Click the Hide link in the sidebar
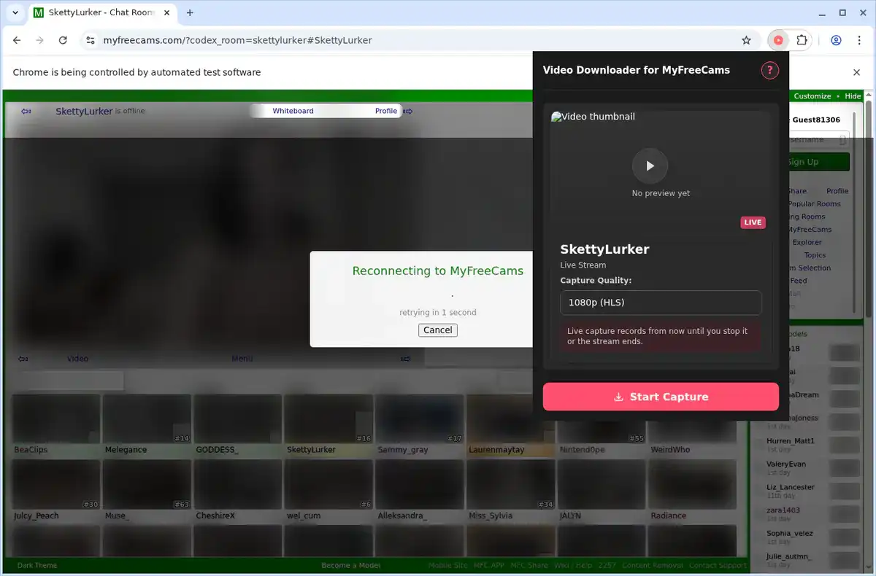The width and height of the screenshot is (876, 576). pyautogui.click(x=853, y=96)
